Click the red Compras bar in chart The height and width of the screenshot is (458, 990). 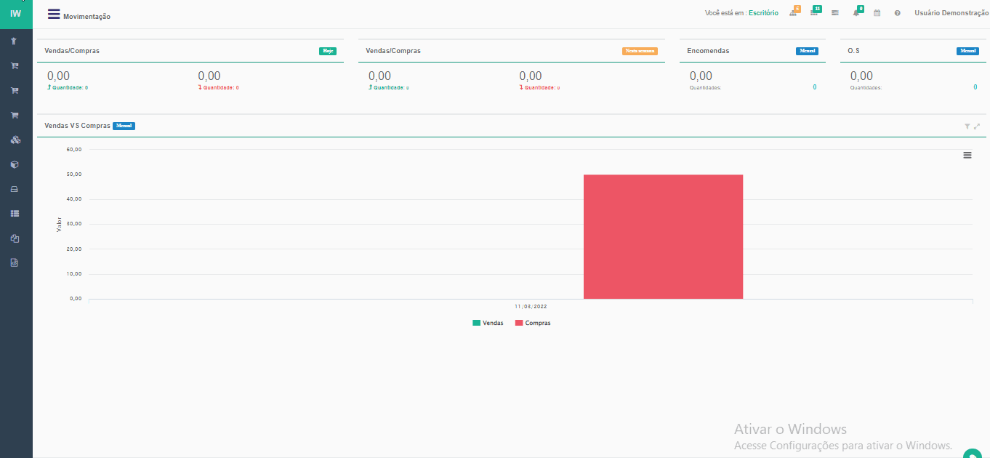[x=663, y=236]
